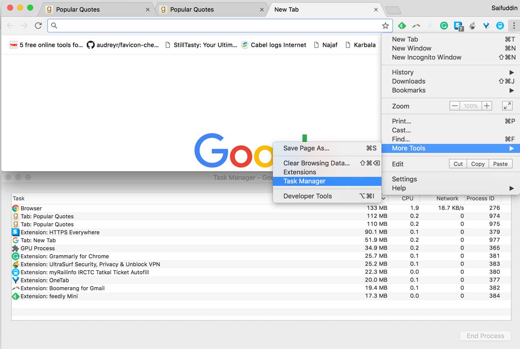Open the new tab button beside the tabs
Screen dimensions: 520x349
click(393, 10)
